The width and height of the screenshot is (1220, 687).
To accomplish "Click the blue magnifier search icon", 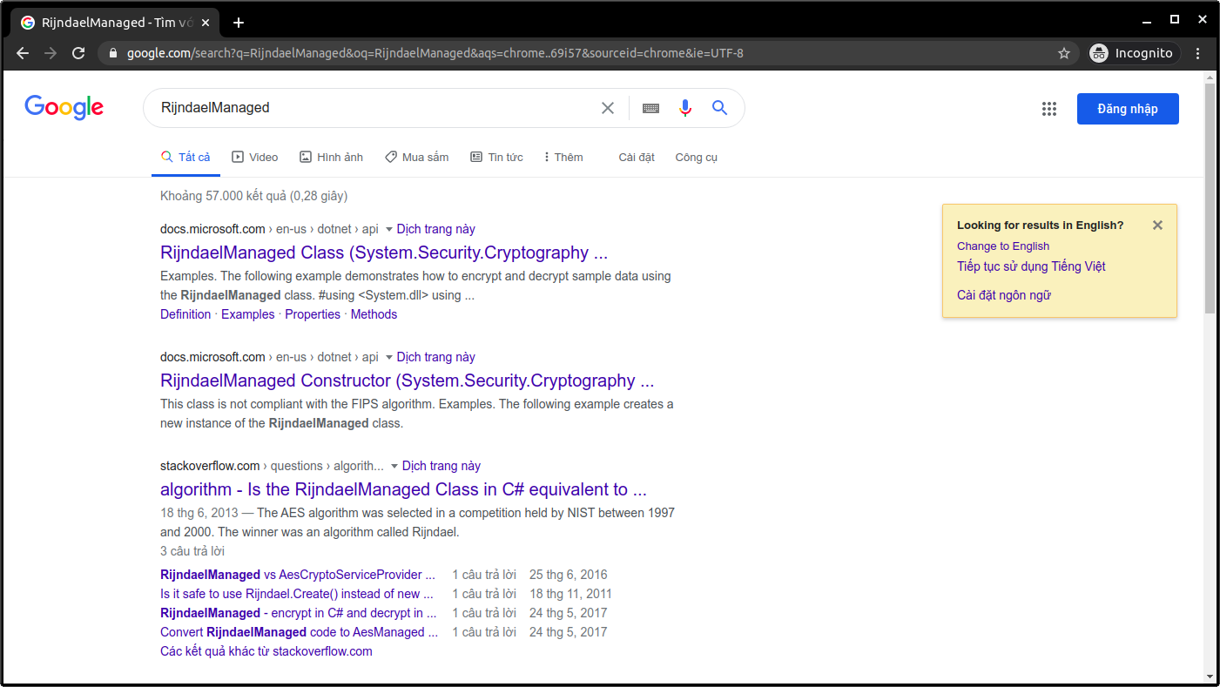I will click(x=719, y=108).
